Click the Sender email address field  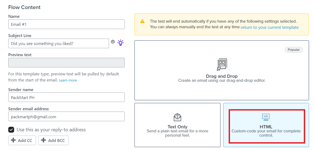coord(67,116)
